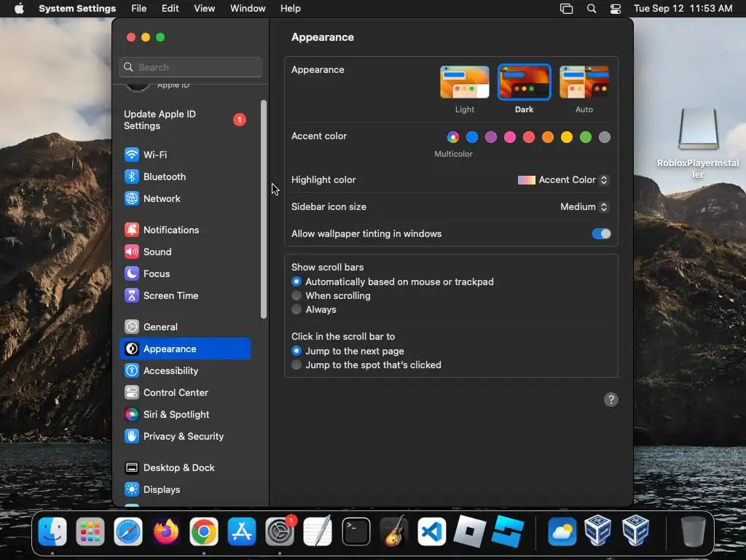The width and height of the screenshot is (746, 560).
Task: Launch Safari from the Dock
Action: tap(128, 532)
